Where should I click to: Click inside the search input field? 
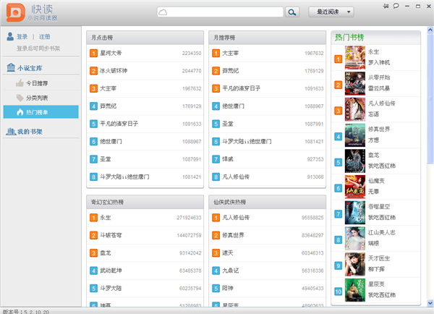221,12
